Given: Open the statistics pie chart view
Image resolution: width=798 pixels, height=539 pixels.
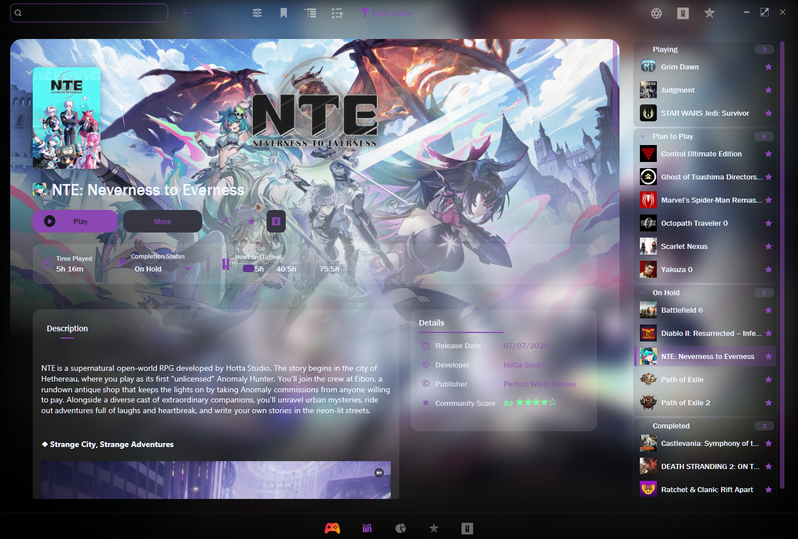Looking at the screenshot, I should point(400,528).
